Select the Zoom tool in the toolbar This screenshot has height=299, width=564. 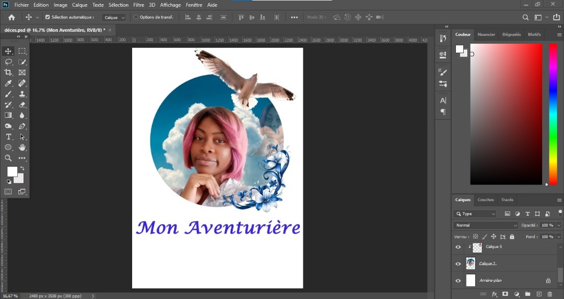8,158
